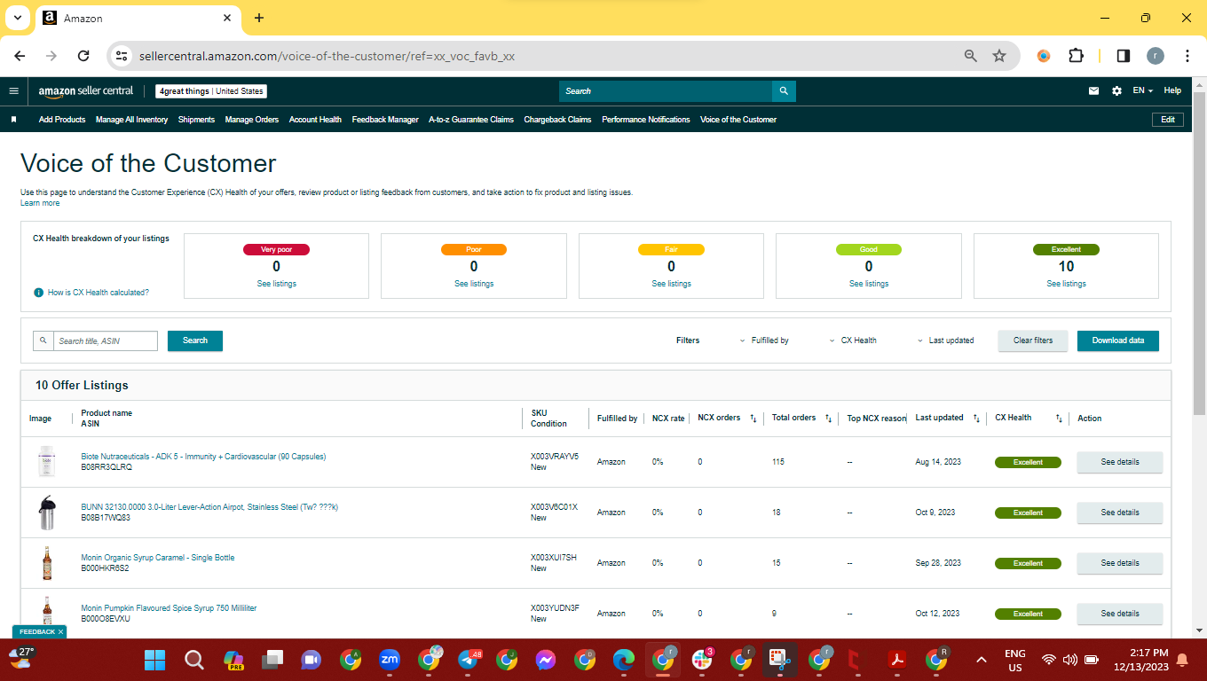Sort the listings by Total orders
The image size is (1207, 681).
(828, 419)
